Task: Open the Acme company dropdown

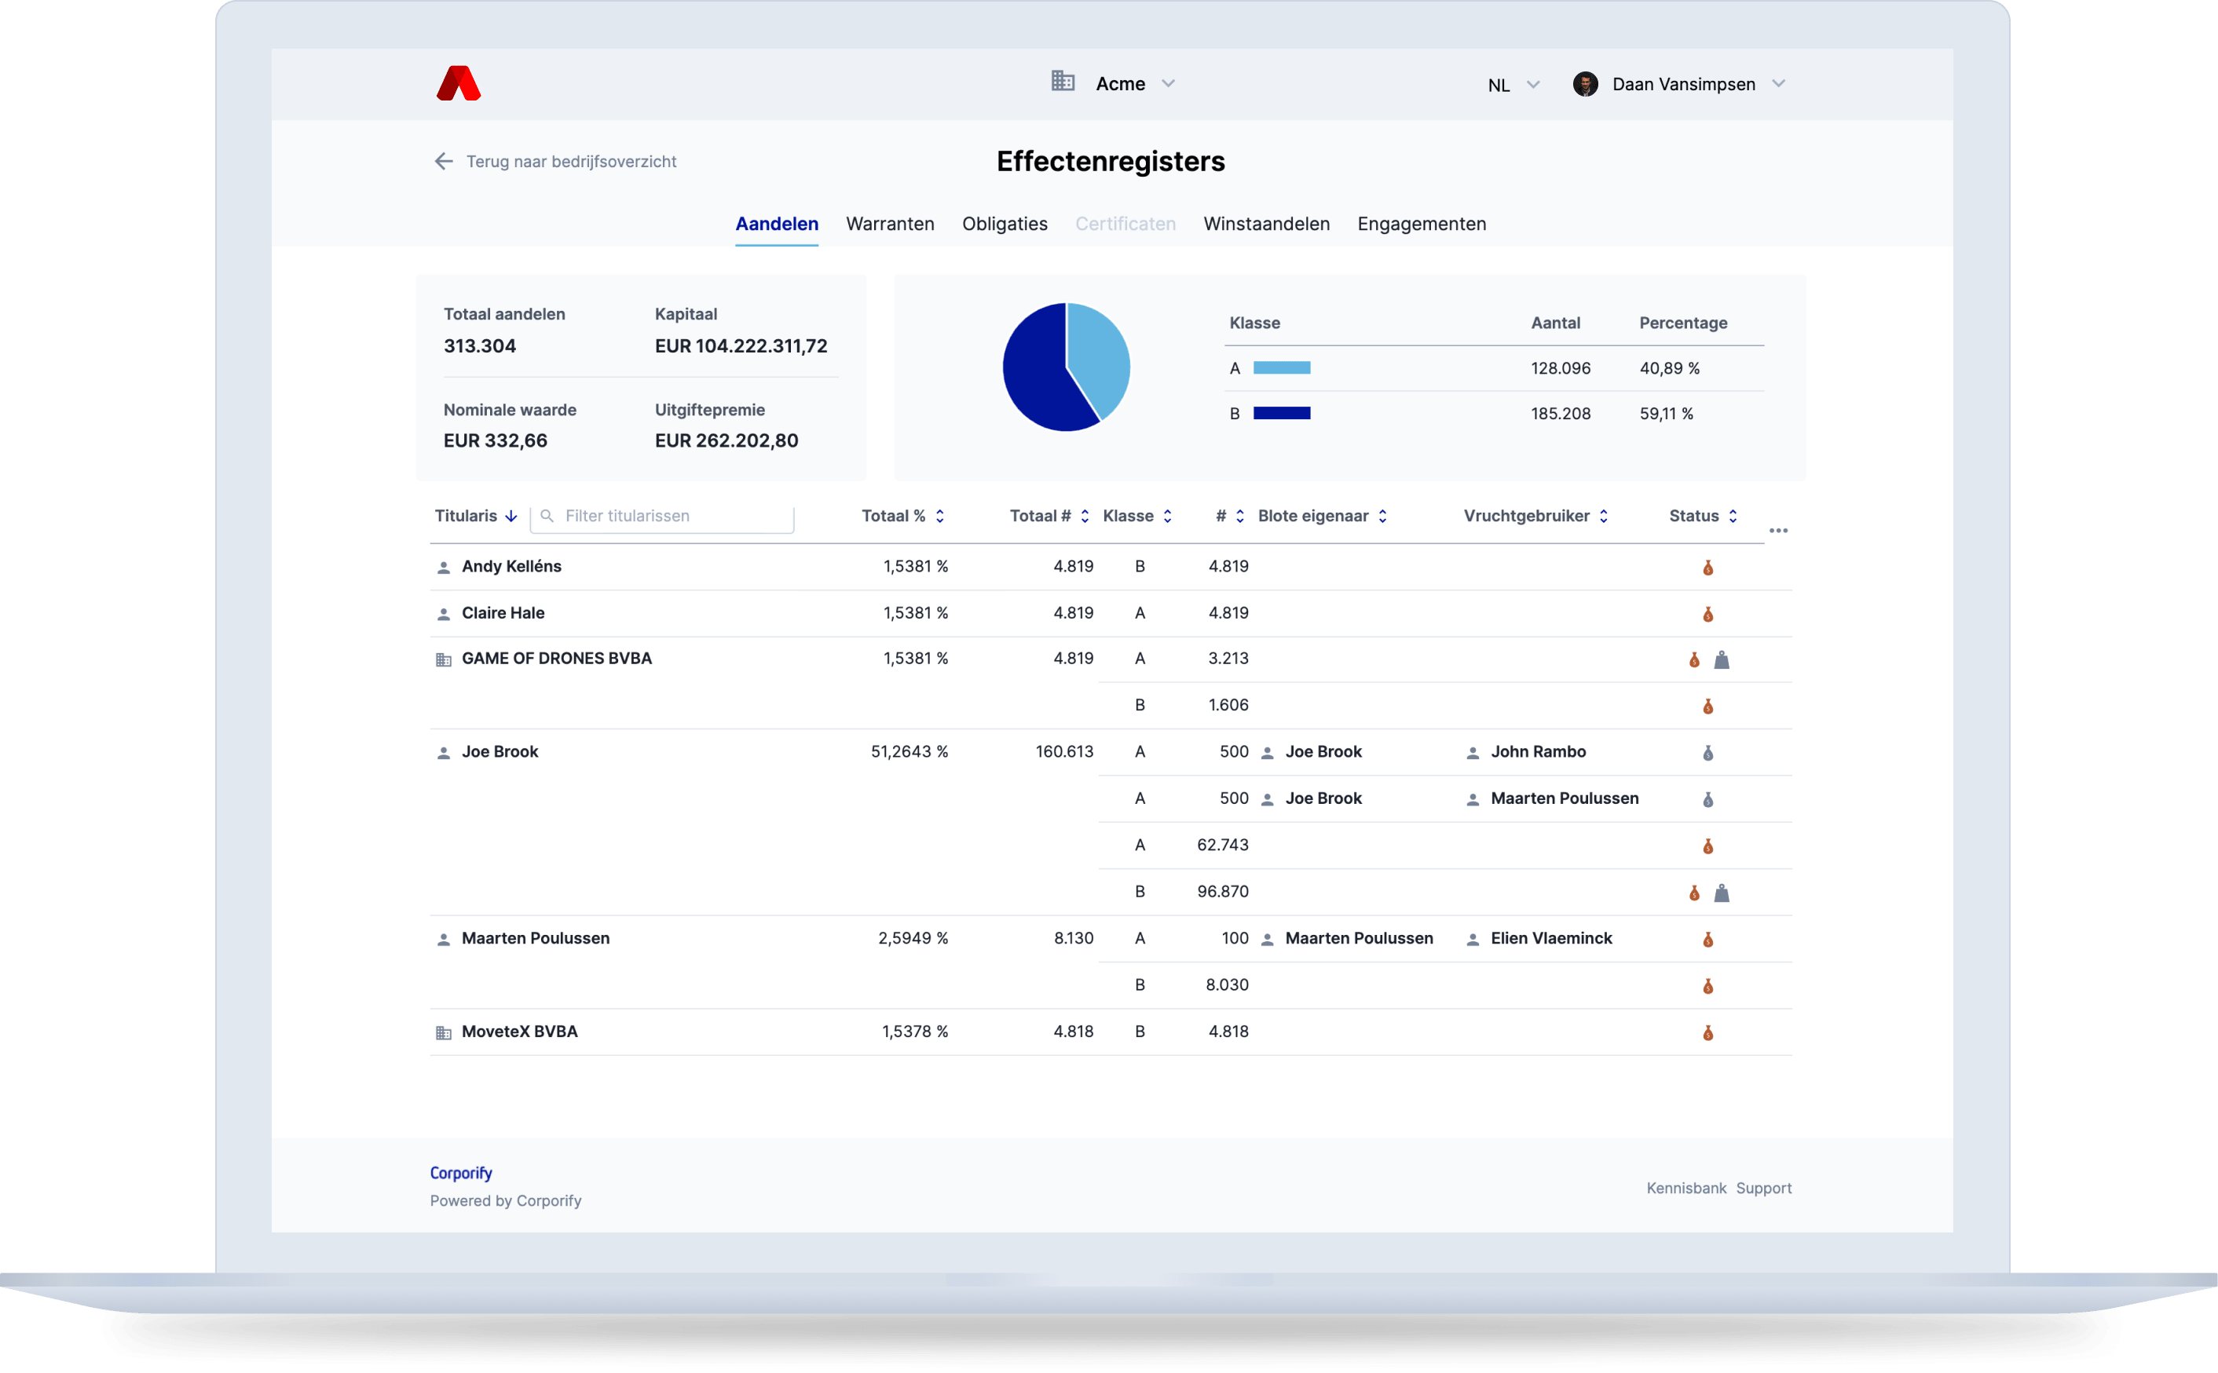Action: pyautogui.click(x=1136, y=83)
